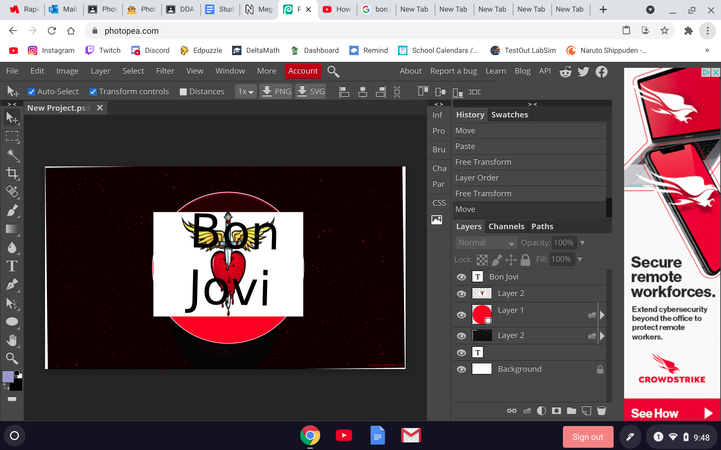Click the trash icon to delete layer
This screenshot has width=721, height=450.
pyautogui.click(x=602, y=411)
